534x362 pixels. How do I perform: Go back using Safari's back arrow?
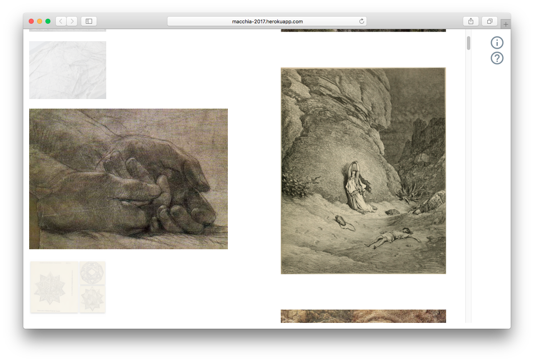click(x=61, y=21)
